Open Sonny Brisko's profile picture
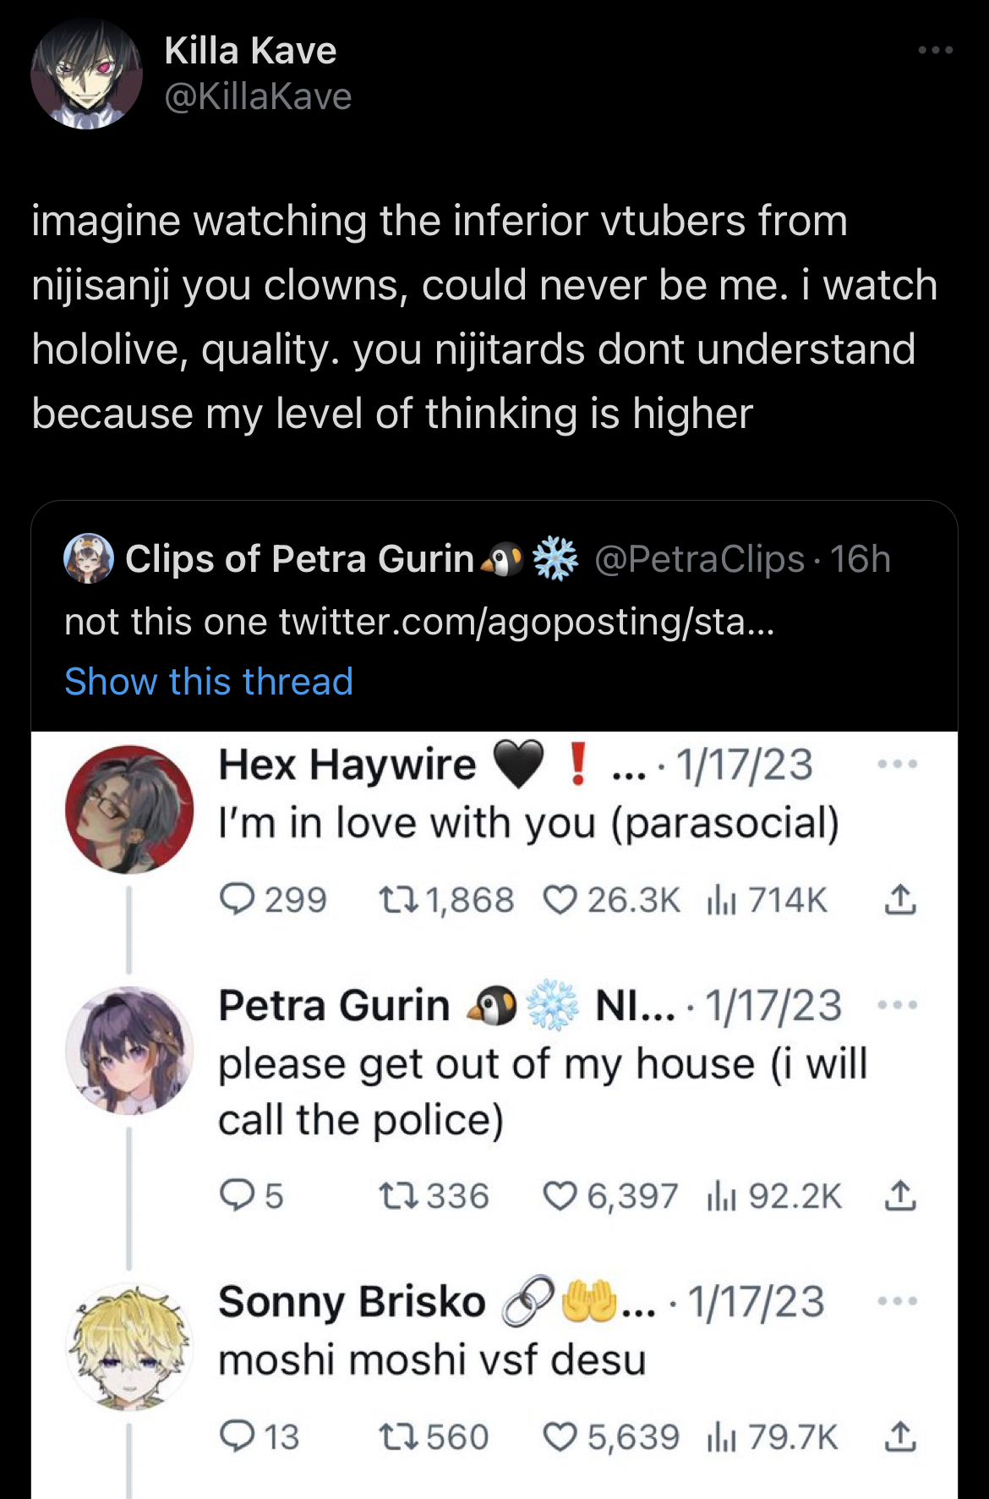 129,1347
